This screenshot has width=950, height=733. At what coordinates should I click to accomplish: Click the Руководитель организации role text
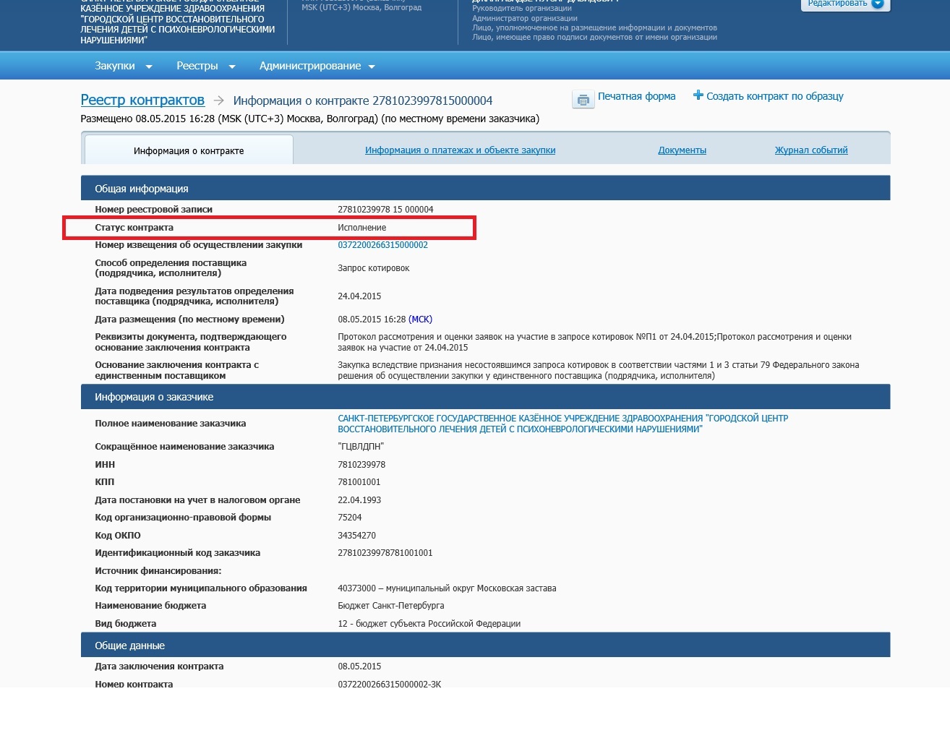521,9
